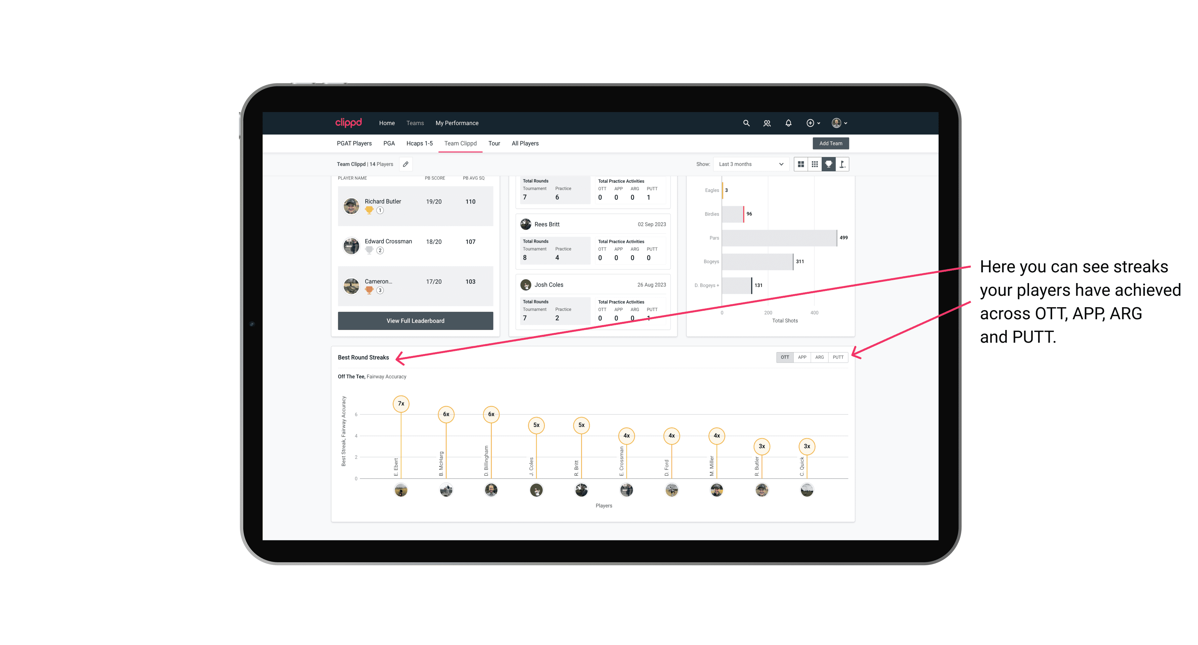Click the grid view layout icon

[814, 165]
